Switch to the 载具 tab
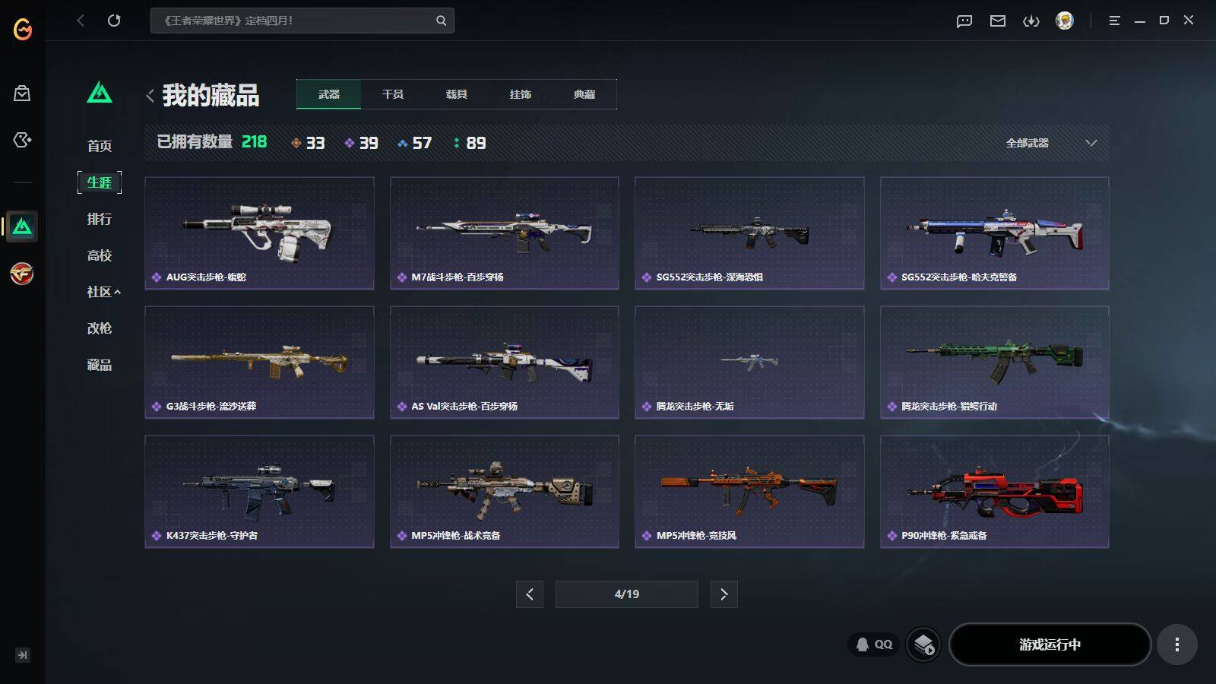Viewport: 1216px width, 684px height. 457,94
